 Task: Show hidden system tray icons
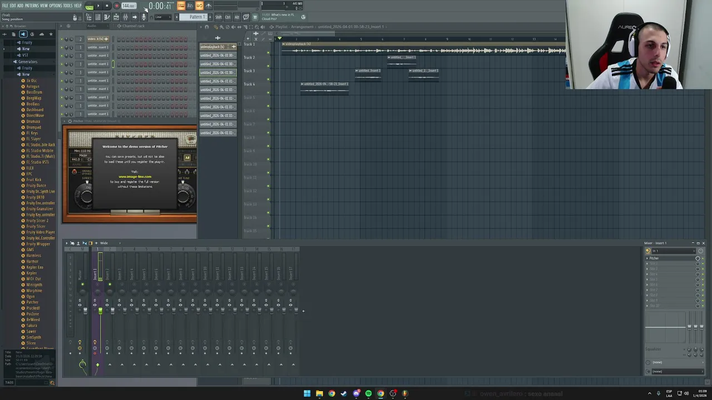click(649, 393)
